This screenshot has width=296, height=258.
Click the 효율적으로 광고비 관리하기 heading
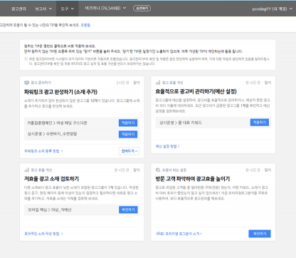(x=196, y=91)
